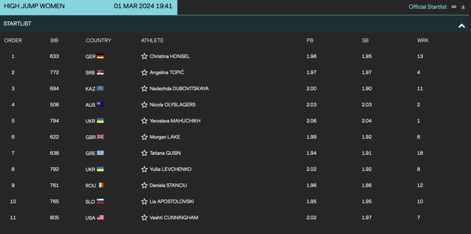This screenshot has width=471, height=234.
Task: Click the Serbia flag icon
Action: 100,72
